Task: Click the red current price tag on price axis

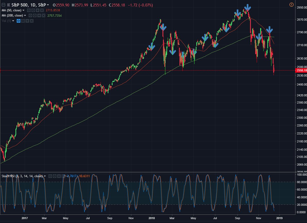Action: (x=301, y=71)
